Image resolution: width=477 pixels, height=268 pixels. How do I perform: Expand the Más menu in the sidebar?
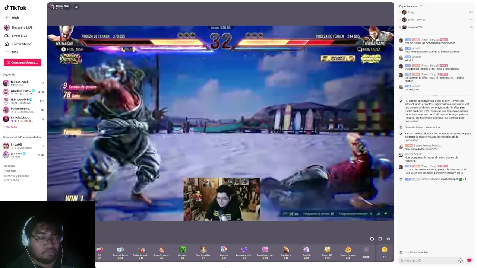(x=11, y=52)
